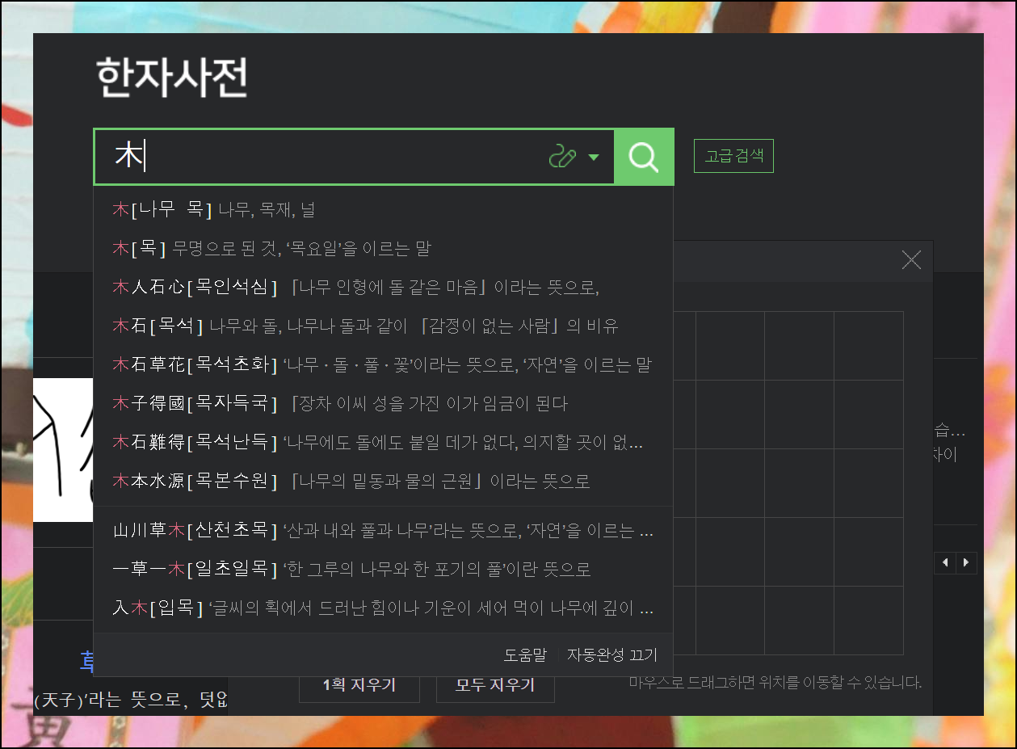The width and height of the screenshot is (1017, 749).
Task: Click the green magnifier search button
Action: coord(644,157)
